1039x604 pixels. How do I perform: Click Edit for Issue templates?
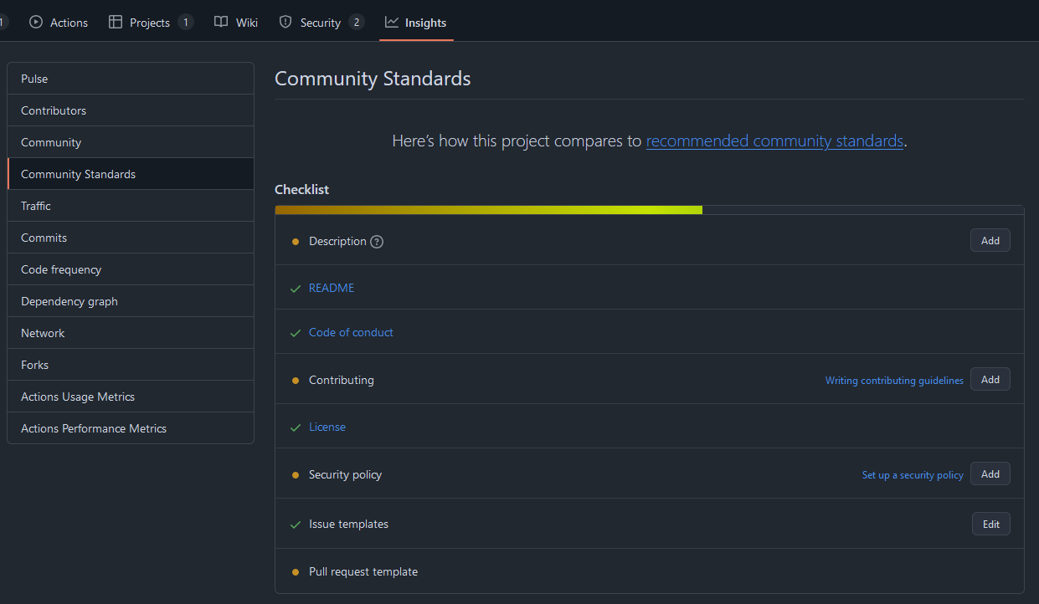pyautogui.click(x=990, y=524)
